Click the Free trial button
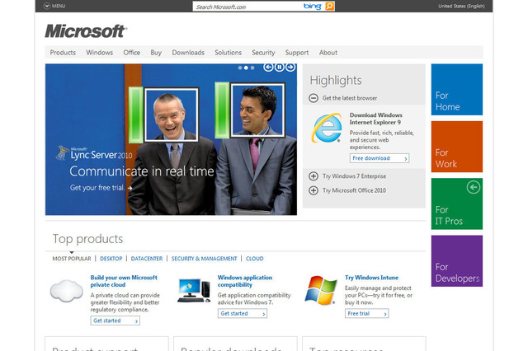 [x=366, y=313]
